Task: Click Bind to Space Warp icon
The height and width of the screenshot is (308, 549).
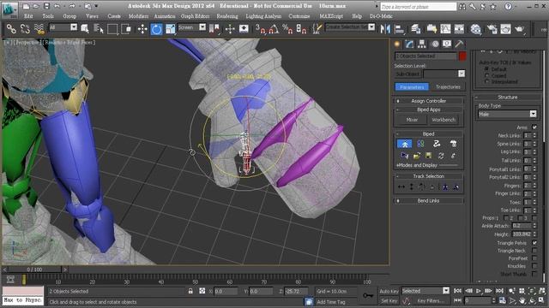Action: (x=39, y=28)
